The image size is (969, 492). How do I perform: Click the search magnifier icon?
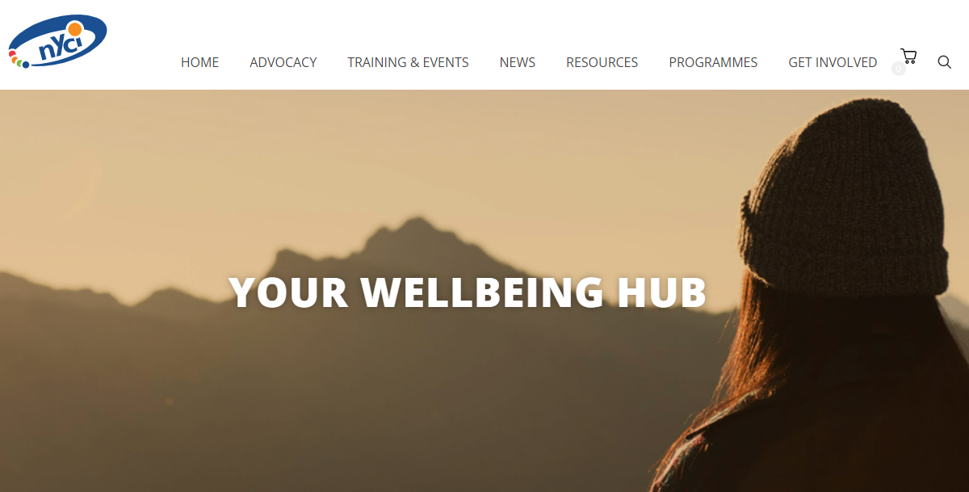(944, 62)
